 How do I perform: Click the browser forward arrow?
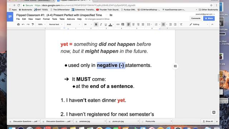14,5
